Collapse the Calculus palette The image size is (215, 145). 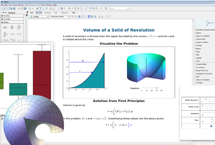6,22
